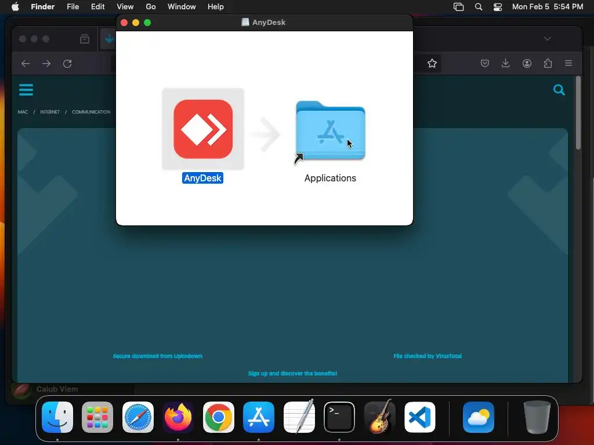Open Launchpad from the Dock
The width and height of the screenshot is (594, 445).
point(97,417)
